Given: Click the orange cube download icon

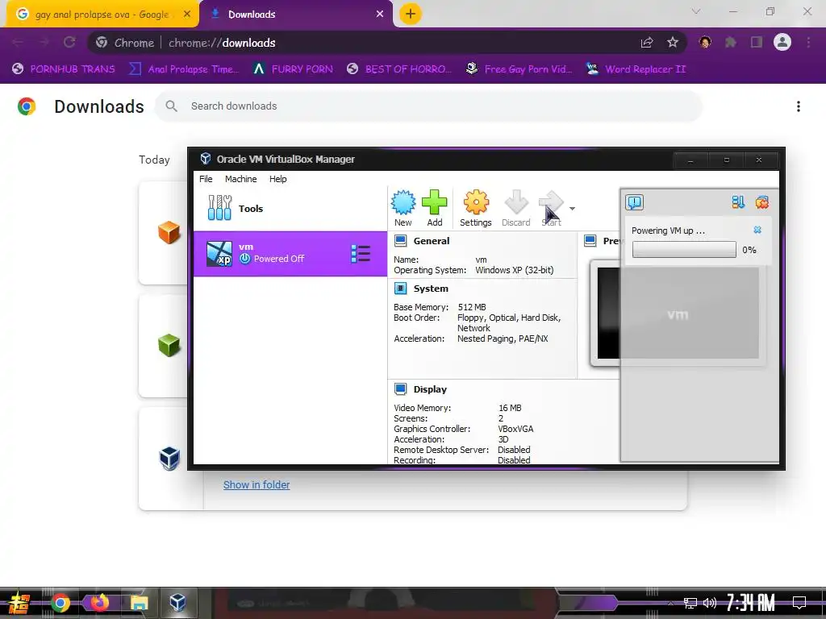Looking at the screenshot, I should [x=169, y=232].
